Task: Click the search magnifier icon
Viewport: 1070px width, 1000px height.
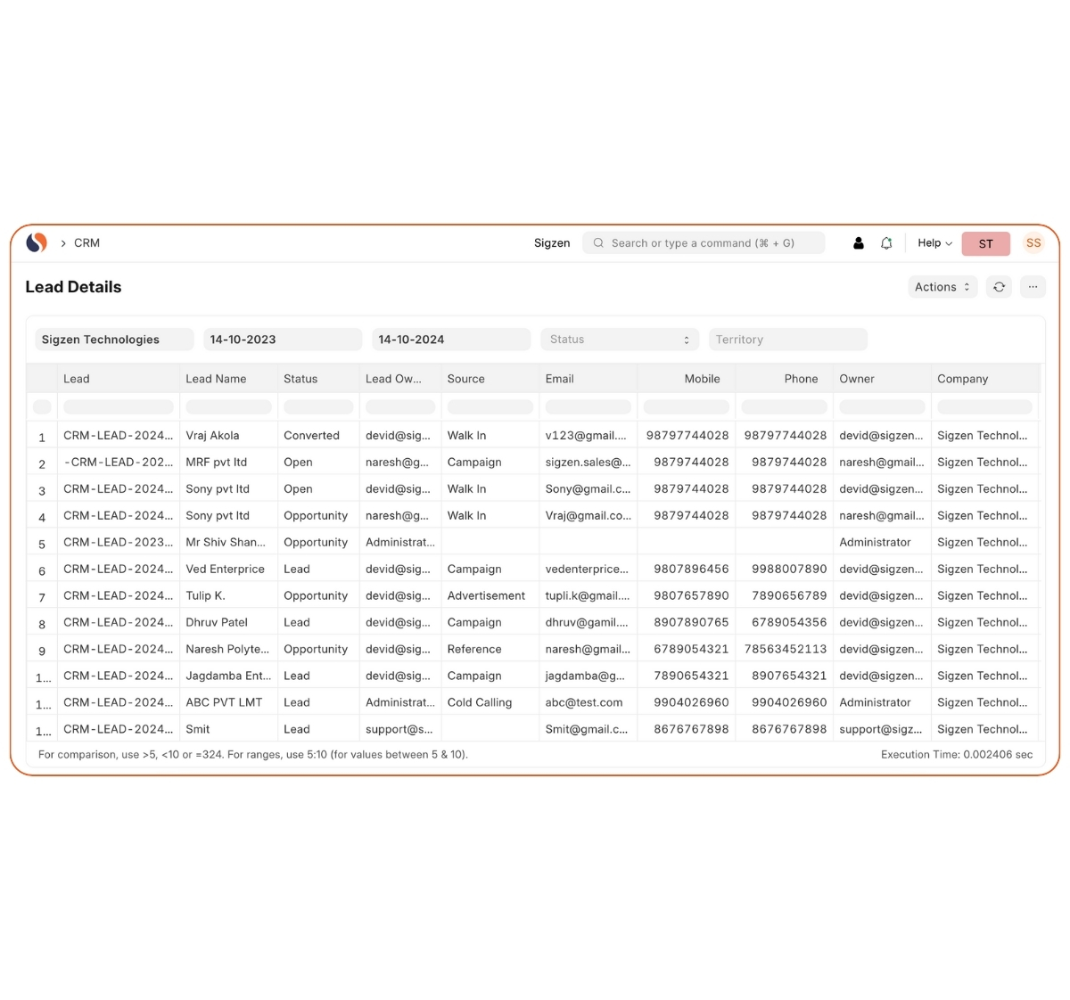Action: (x=598, y=243)
